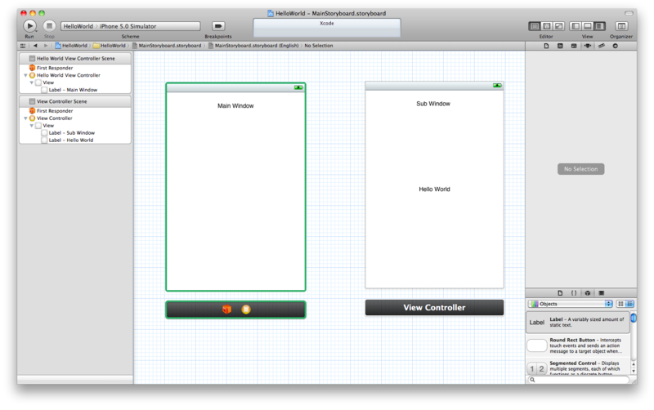Click the Hello World label on canvas
Image resolution: width=654 pixels, height=410 pixels.
(x=434, y=189)
